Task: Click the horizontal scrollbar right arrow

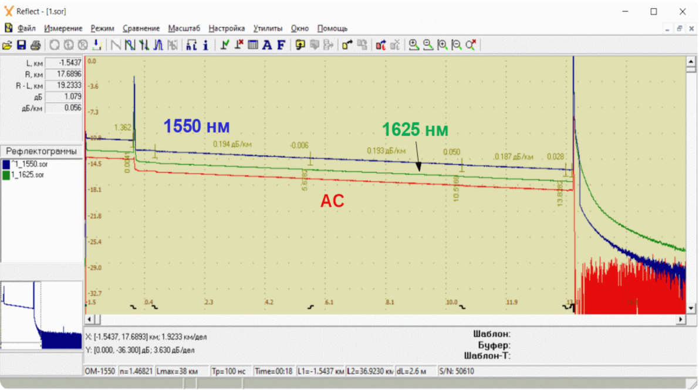Action: click(681, 320)
